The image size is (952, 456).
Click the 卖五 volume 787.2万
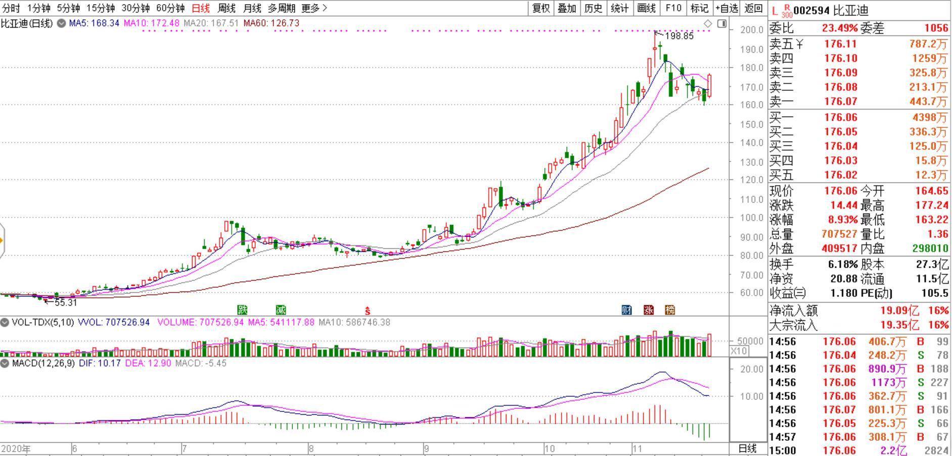coord(929,44)
